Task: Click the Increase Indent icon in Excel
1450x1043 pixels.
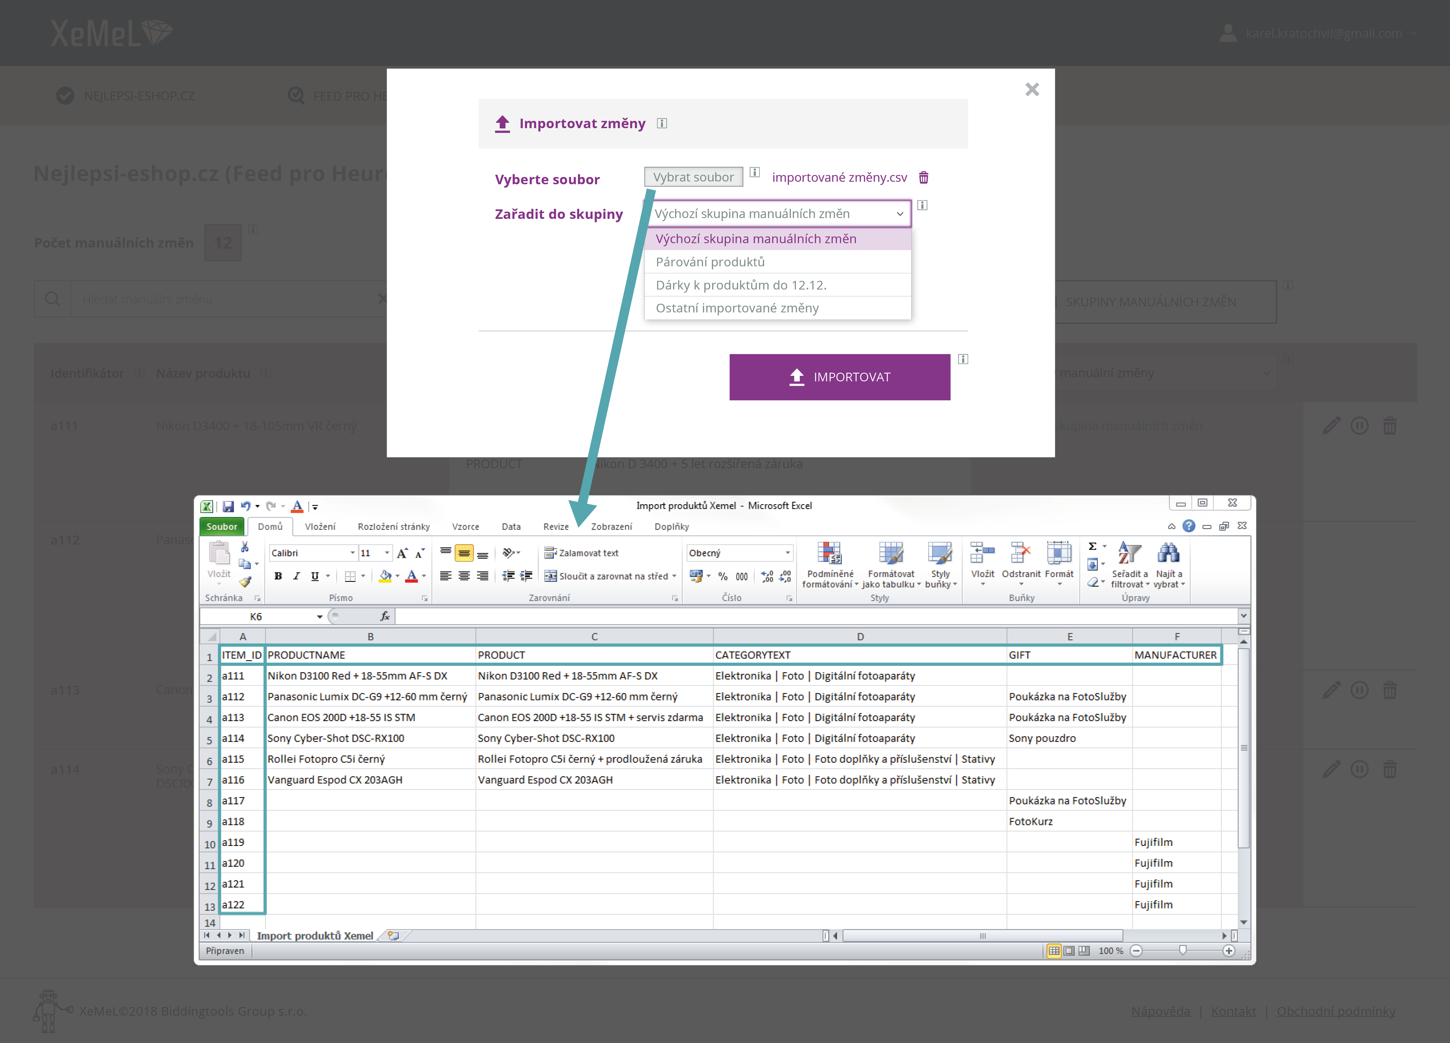Action: pyautogui.click(x=526, y=576)
